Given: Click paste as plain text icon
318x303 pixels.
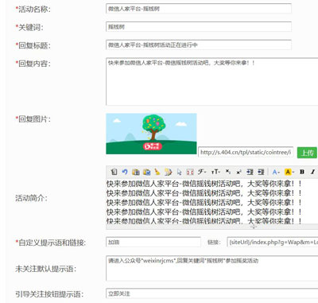Looking at the screenshot, I should pos(136,172).
